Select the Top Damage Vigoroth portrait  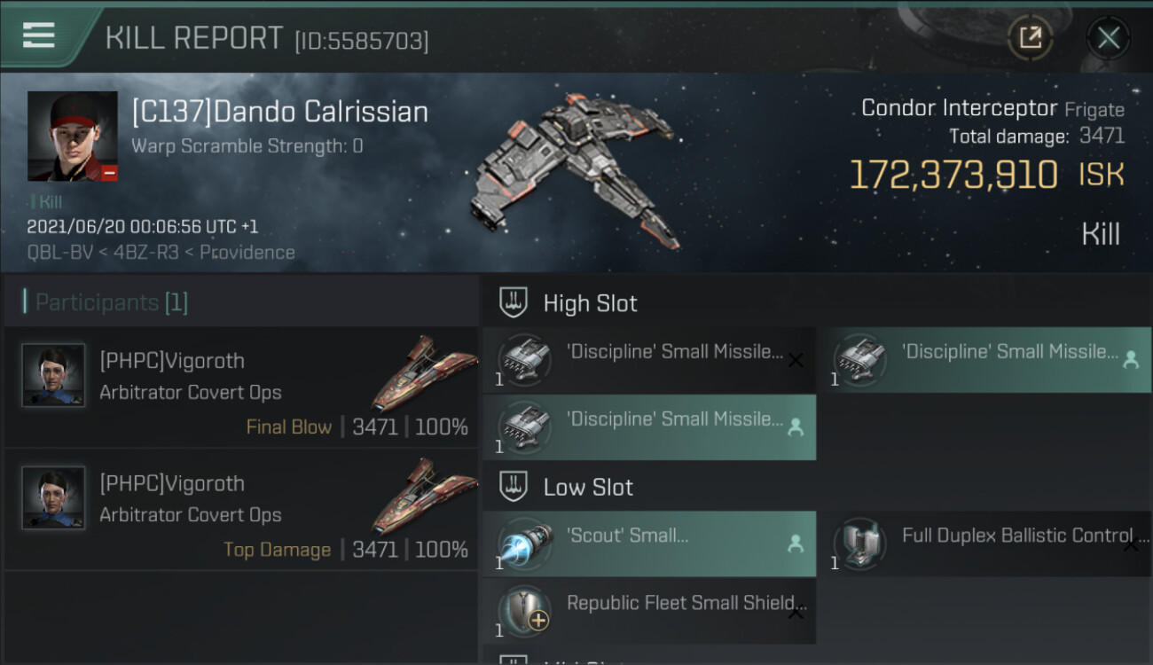coord(53,497)
